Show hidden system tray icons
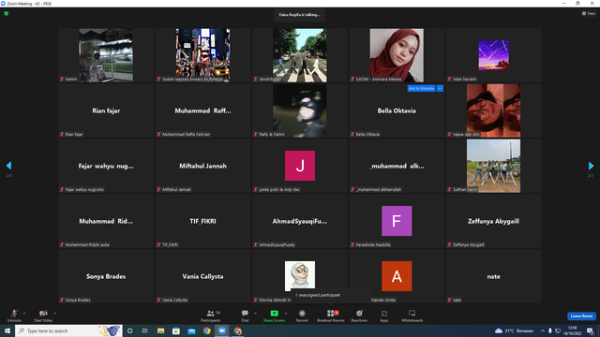Screen dimensions: 600x337 pos(542,330)
